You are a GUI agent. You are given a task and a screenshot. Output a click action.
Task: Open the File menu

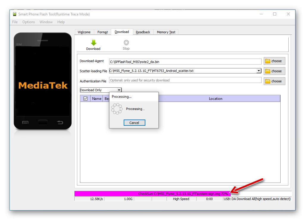tap(15, 22)
